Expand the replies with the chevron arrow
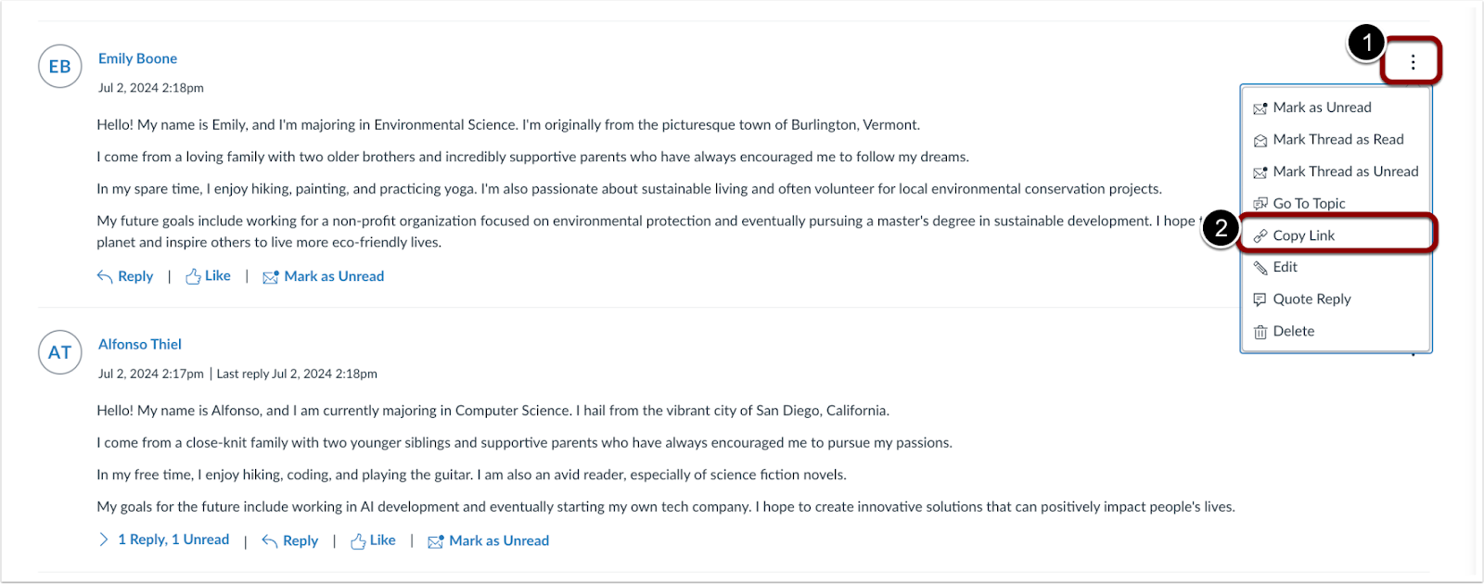 coord(103,540)
